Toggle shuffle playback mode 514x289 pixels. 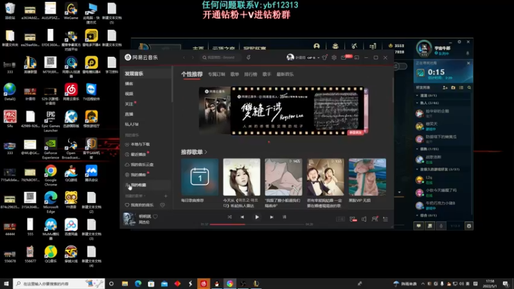click(229, 217)
